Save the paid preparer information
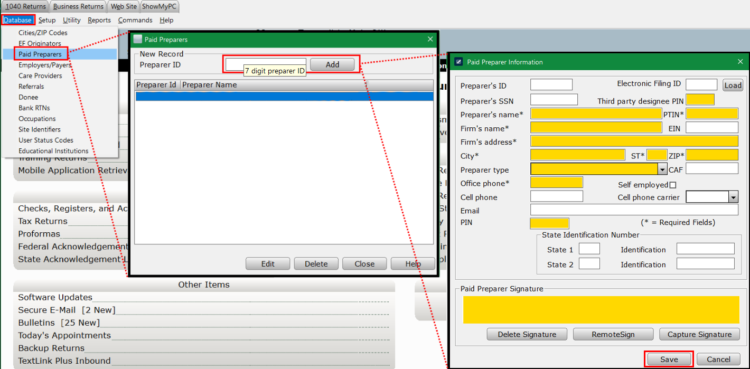The image size is (750, 369). coord(669,359)
